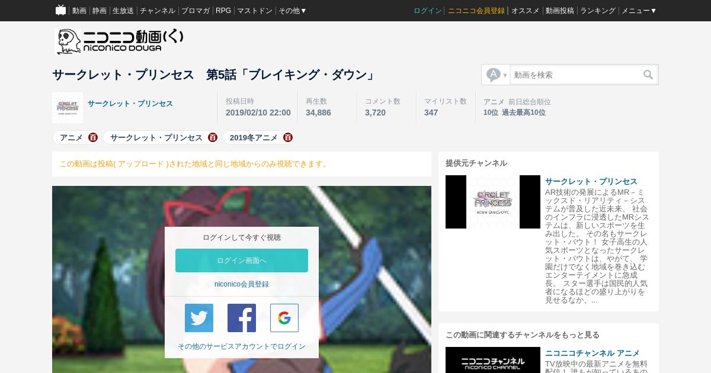Open dictionary icon beside サークレット・プリンセス tag
The image size is (711, 373).
point(213,137)
